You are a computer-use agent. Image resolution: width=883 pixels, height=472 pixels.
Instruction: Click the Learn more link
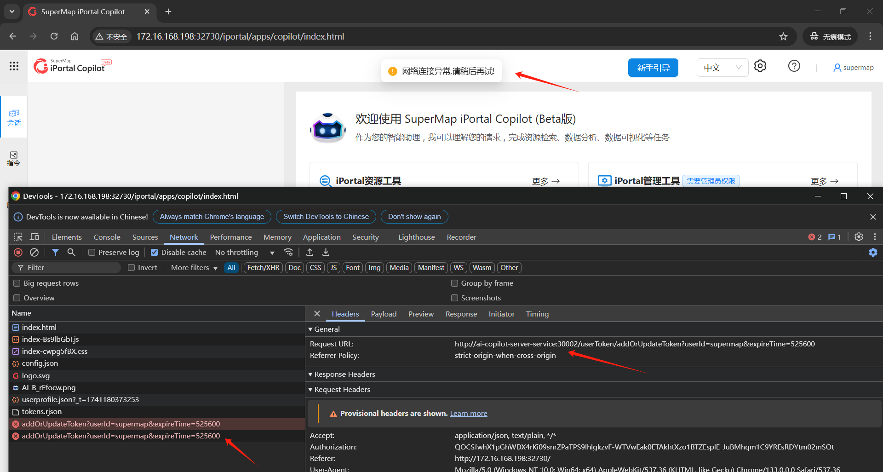pyautogui.click(x=468, y=414)
